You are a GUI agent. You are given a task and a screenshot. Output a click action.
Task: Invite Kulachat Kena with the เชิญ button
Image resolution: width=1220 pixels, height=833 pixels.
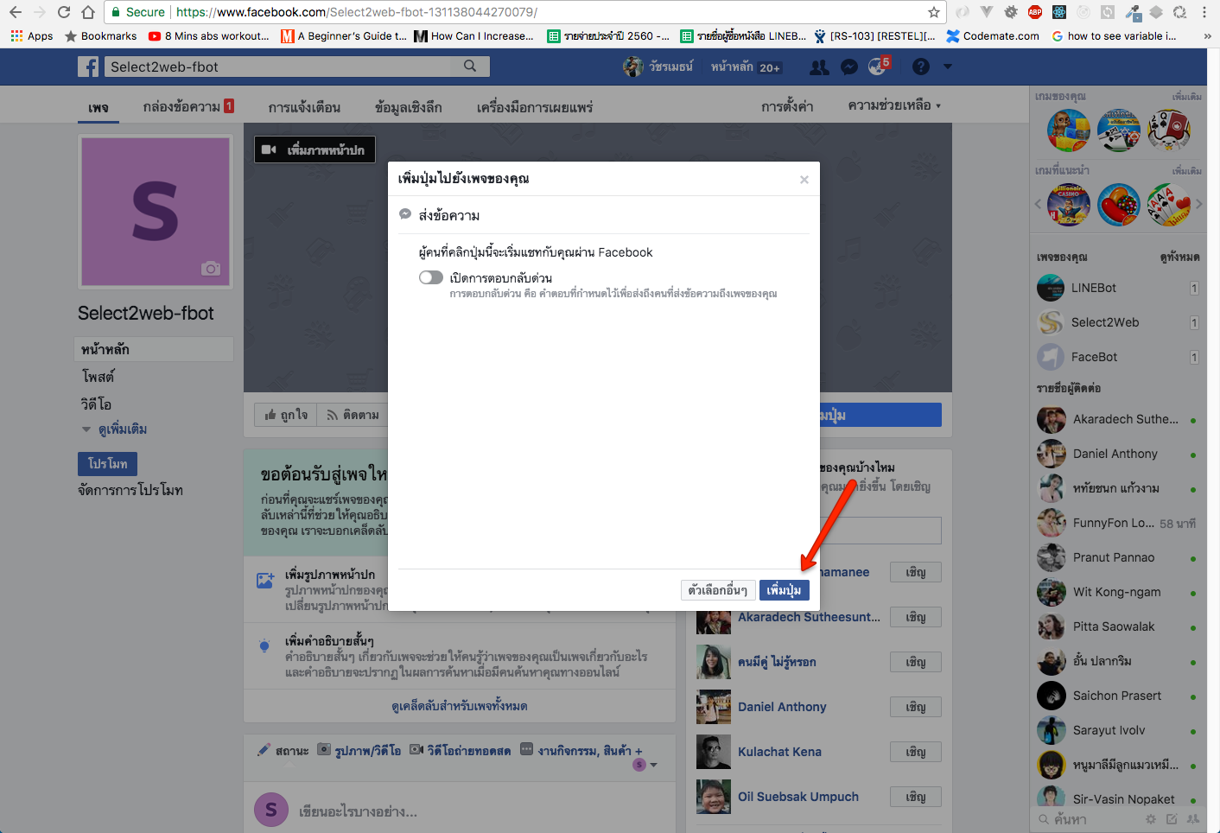pos(916,752)
